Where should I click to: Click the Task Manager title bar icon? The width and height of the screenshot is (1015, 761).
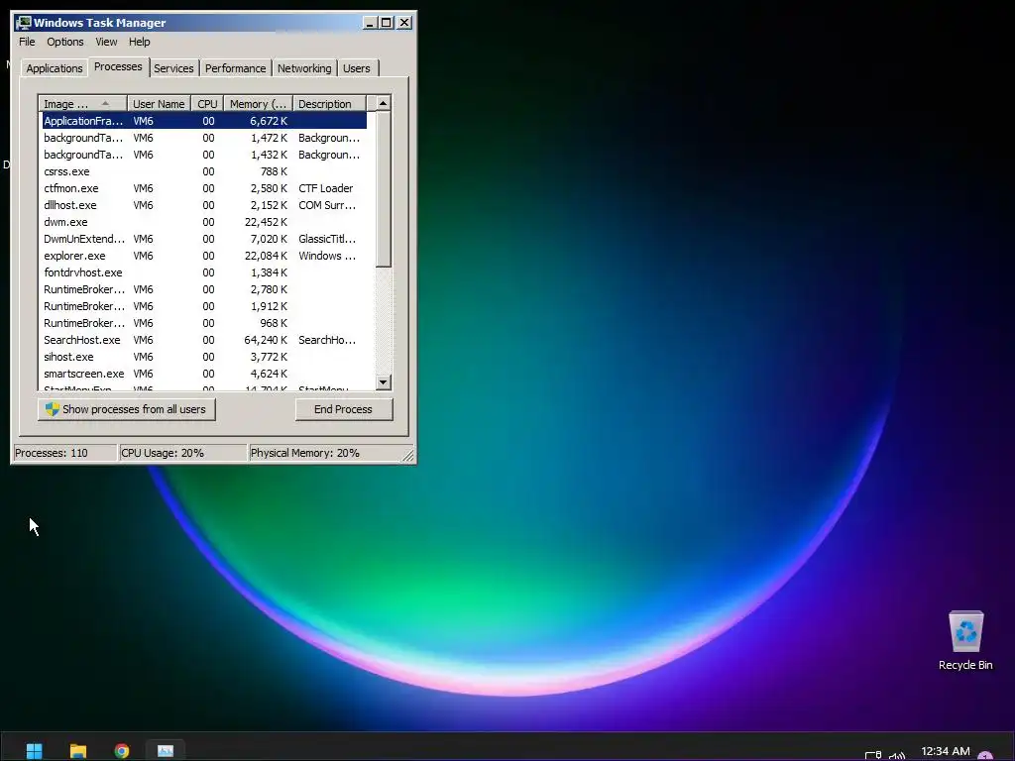coord(24,23)
